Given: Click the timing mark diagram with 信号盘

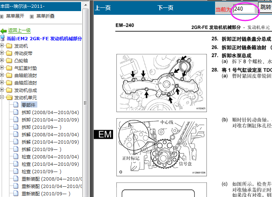Looking at the screenshot, I should point(161,147).
